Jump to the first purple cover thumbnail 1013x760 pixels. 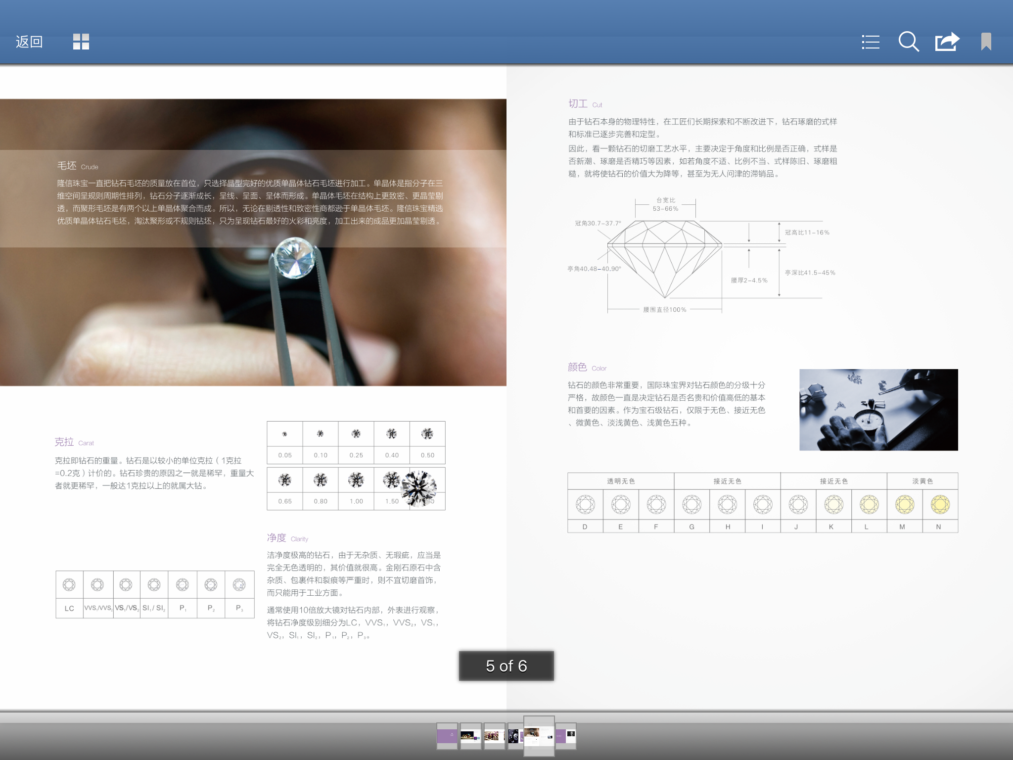pyautogui.click(x=447, y=736)
